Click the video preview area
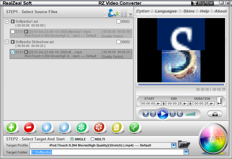Viewport: 232px width, 159px height. 181,50
